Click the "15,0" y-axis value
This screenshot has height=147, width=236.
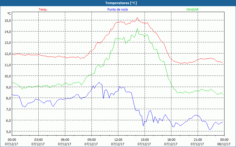8,21
